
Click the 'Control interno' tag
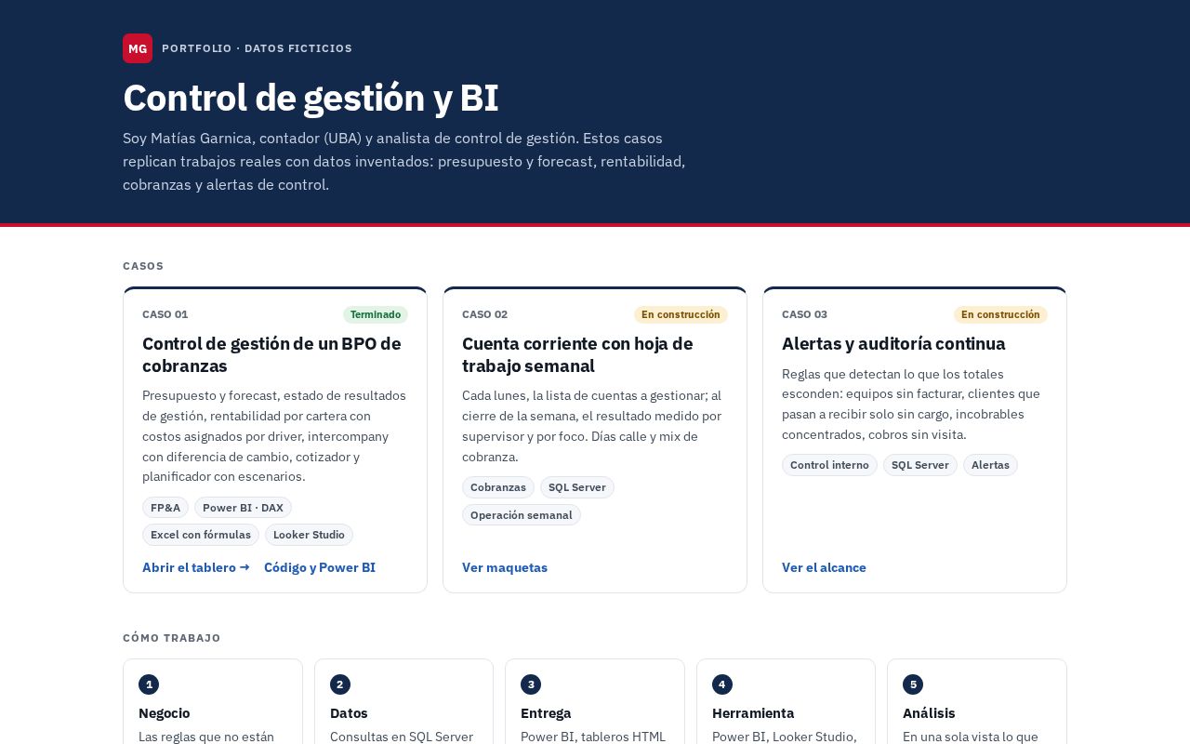[829, 465]
